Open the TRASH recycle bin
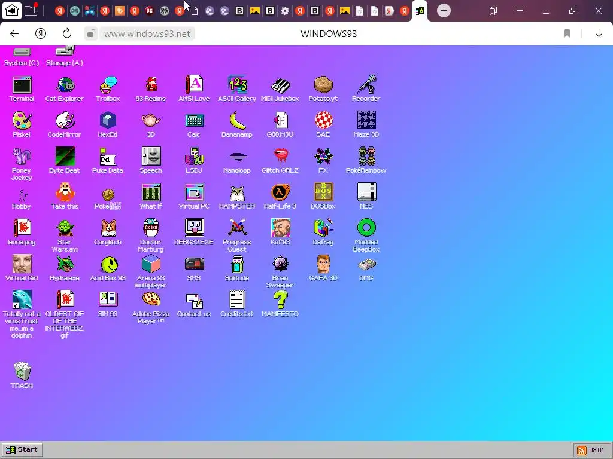The width and height of the screenshot is (613, 459). pyautogui.click(x=22, y=375)
